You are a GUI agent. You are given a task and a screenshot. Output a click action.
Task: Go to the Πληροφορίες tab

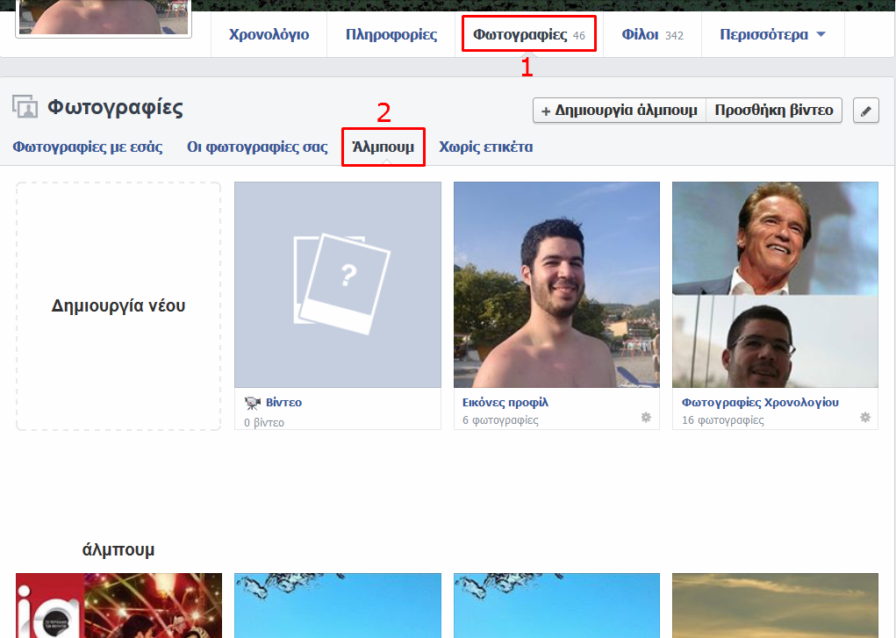tap(391, 35)
